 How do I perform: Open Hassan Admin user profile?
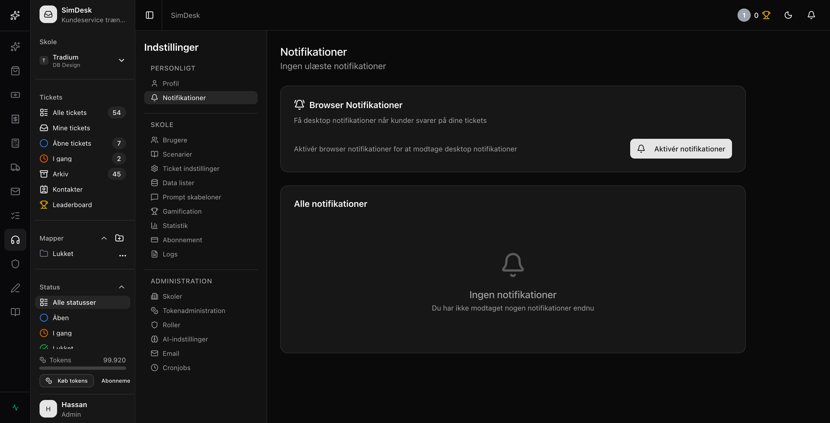click(83, 409)
